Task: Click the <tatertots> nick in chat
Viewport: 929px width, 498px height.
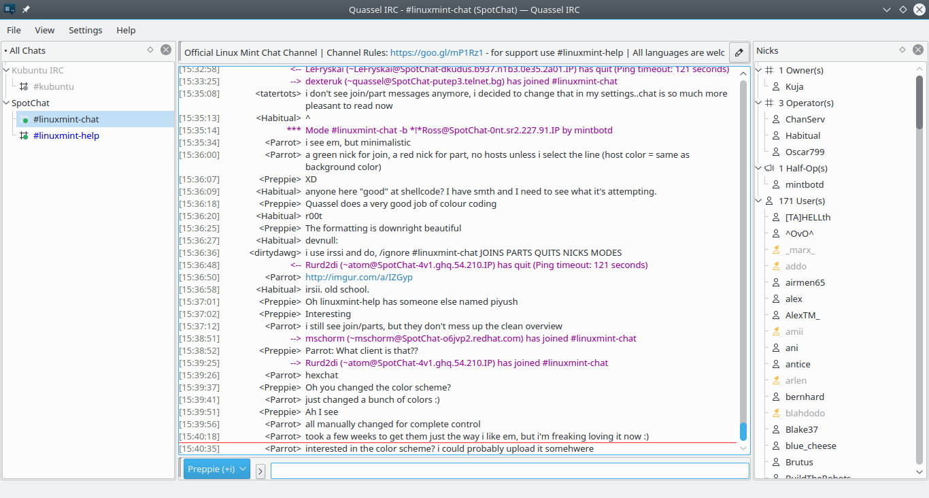Action: [278, 93]
